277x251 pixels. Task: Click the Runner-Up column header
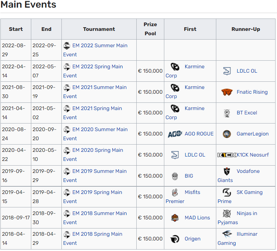click(x=246, y=29)
